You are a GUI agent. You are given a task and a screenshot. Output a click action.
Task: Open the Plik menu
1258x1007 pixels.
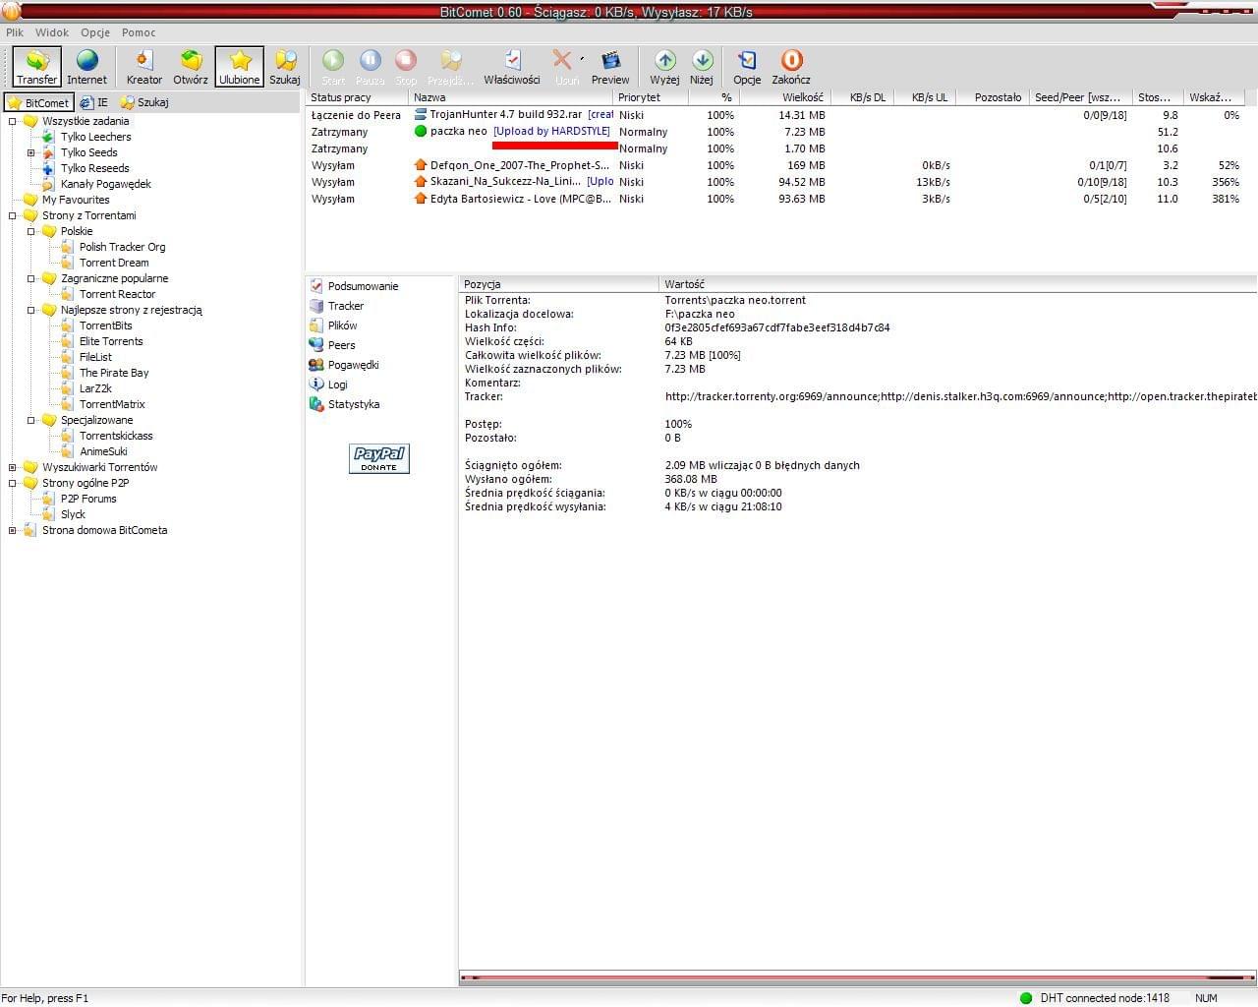[x=15, y=32]
